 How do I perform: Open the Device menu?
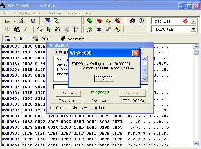coord(25,13)
